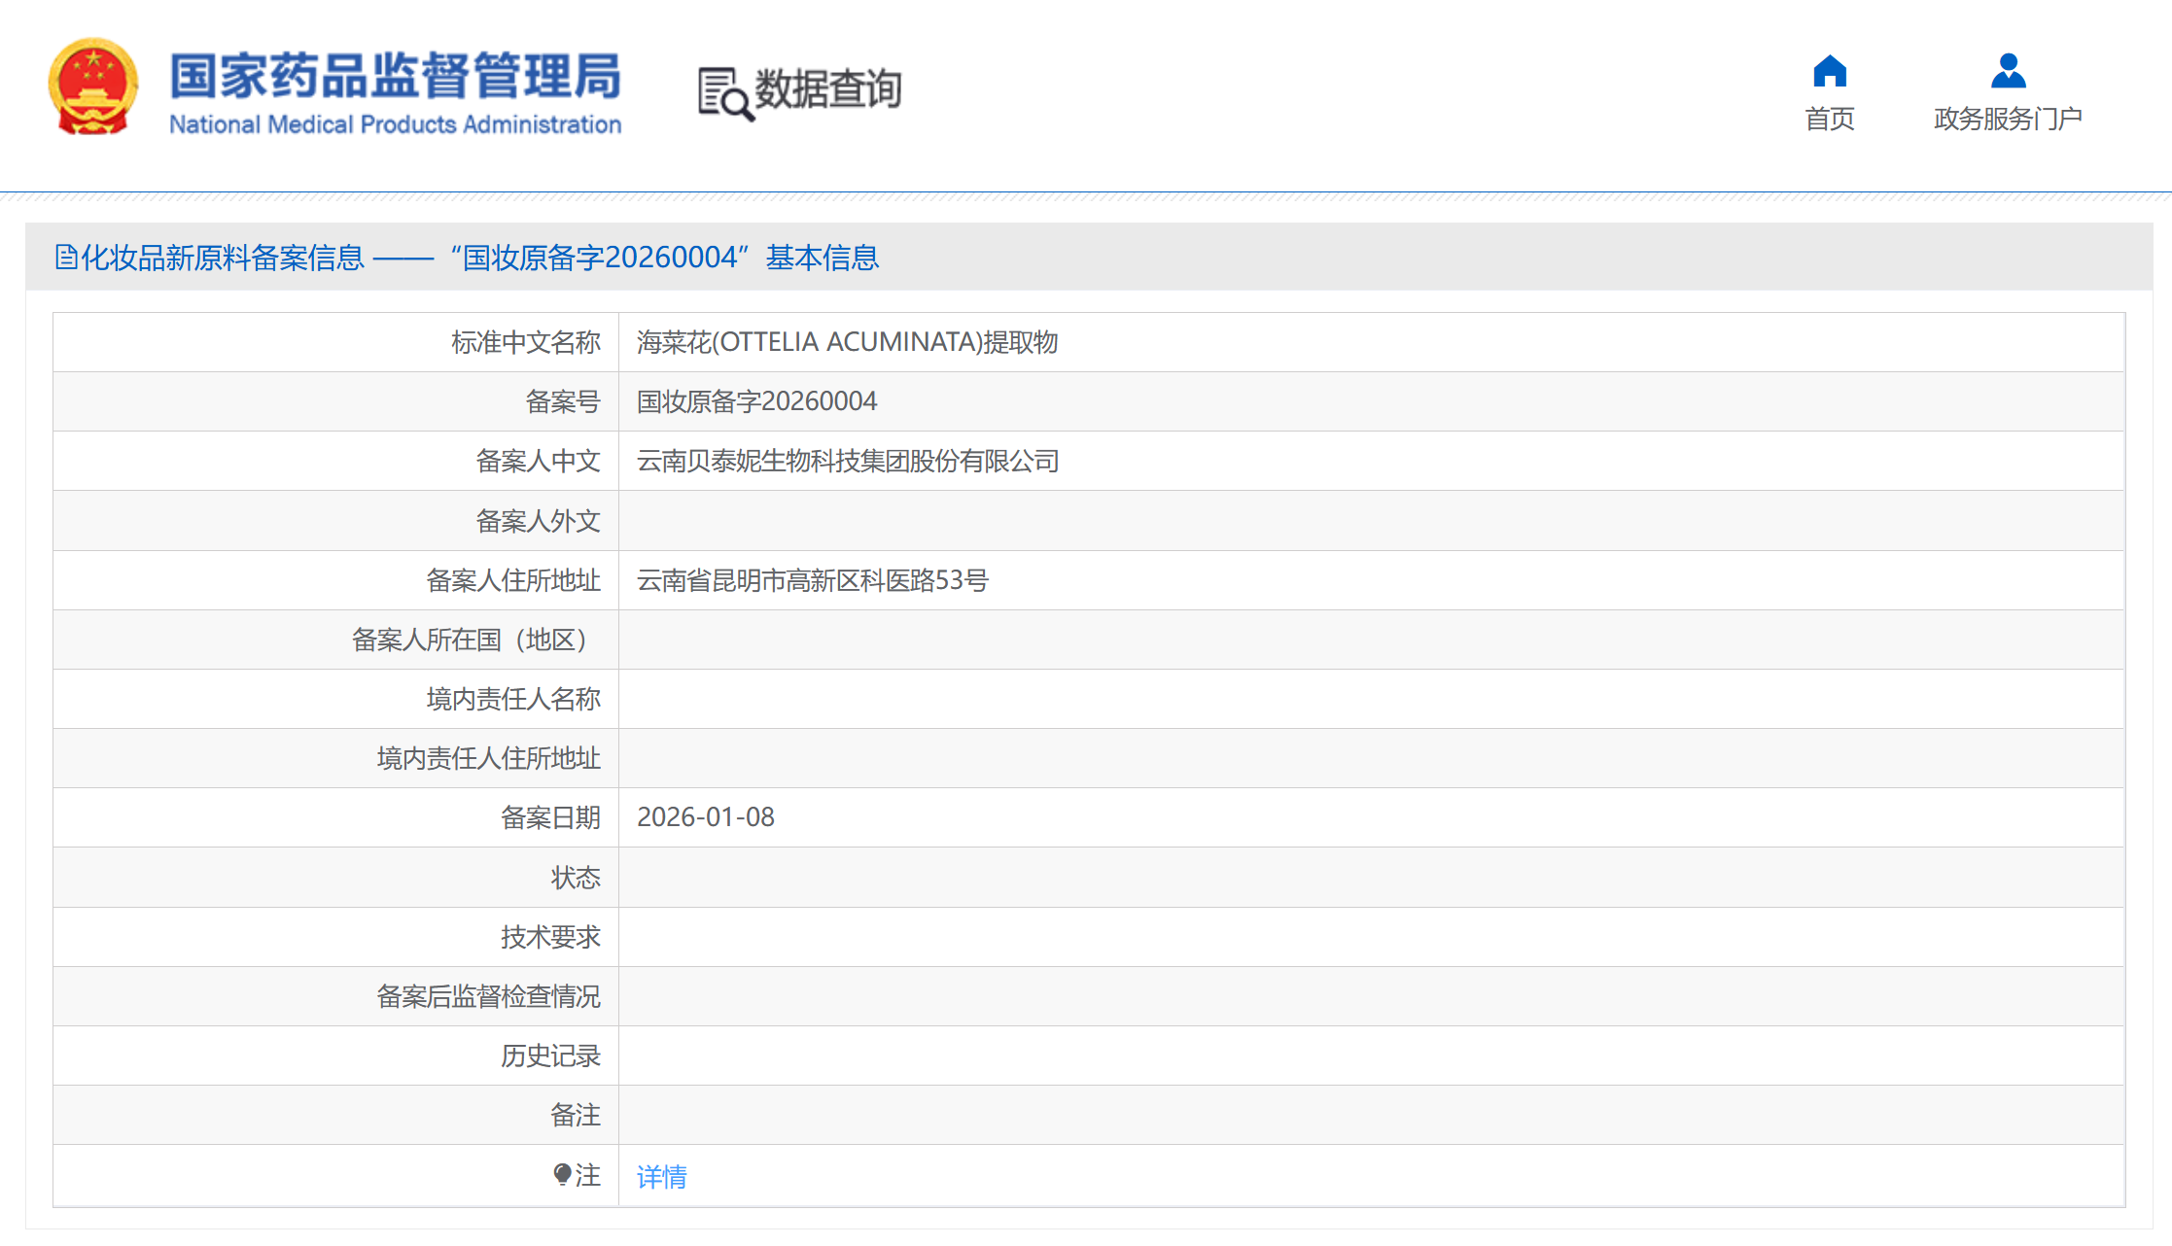This screenshot has height=1246, width=2172.
Task: Click the 技术要求 row label
Action: 550,937
